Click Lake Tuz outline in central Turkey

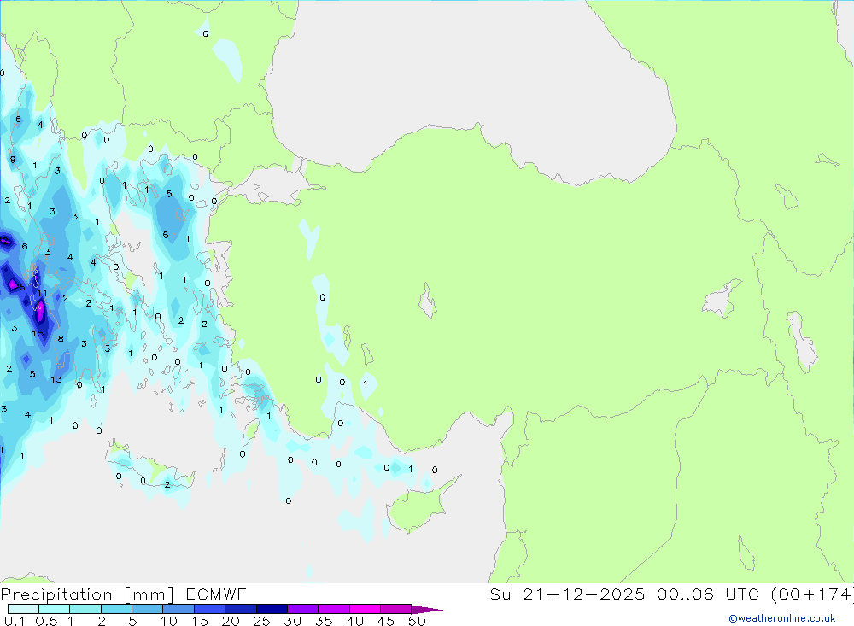click(x=427, y=301)
